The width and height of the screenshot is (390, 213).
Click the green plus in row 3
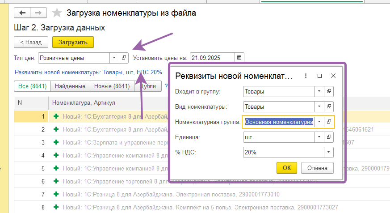click(56, 142)
